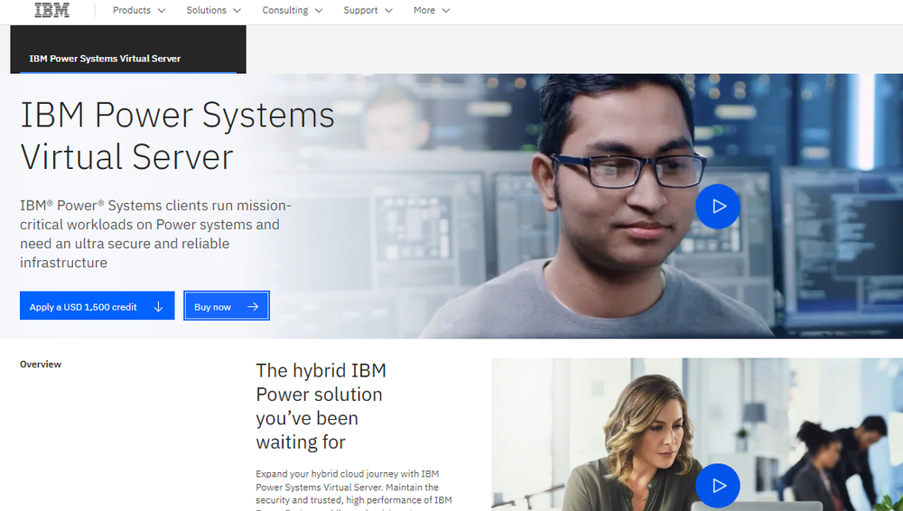This screenshot has height=511, width=903.
Task: Click the office photo of the woman
Action: (x=697, y=434)
